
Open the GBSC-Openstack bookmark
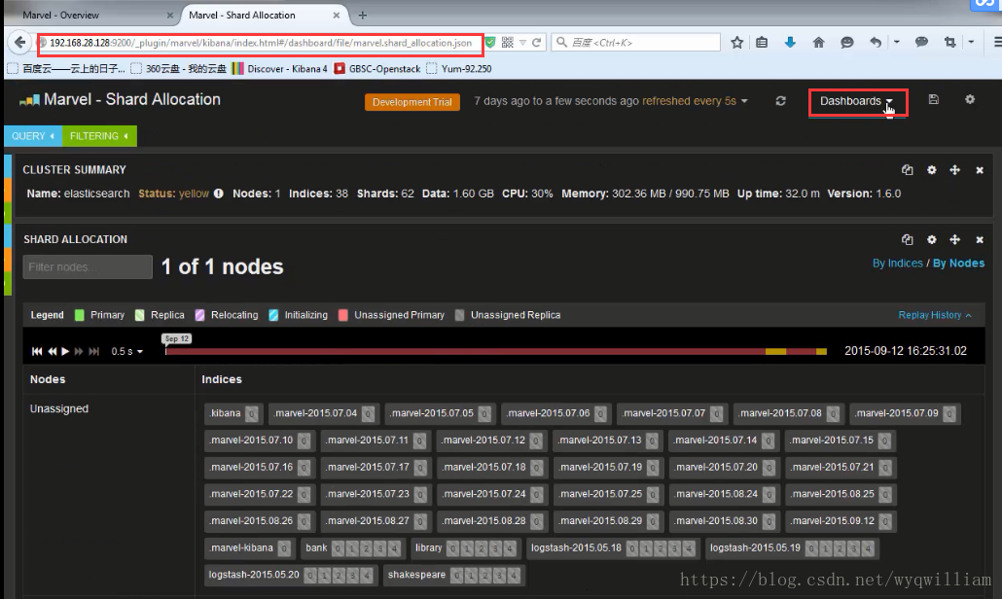(x=377, y=68)
